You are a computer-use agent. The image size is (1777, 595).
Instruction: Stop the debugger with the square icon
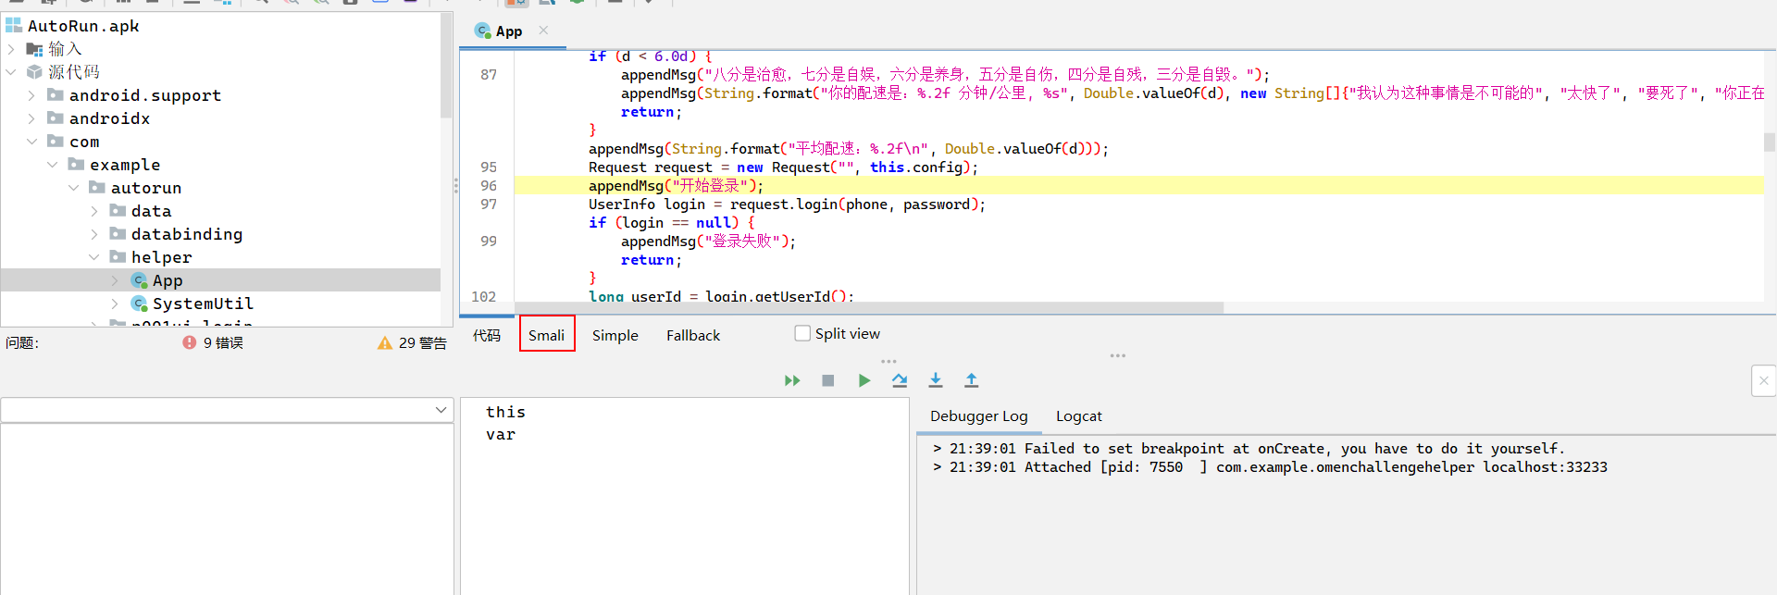pyautogui.click(x=828, y=380)
